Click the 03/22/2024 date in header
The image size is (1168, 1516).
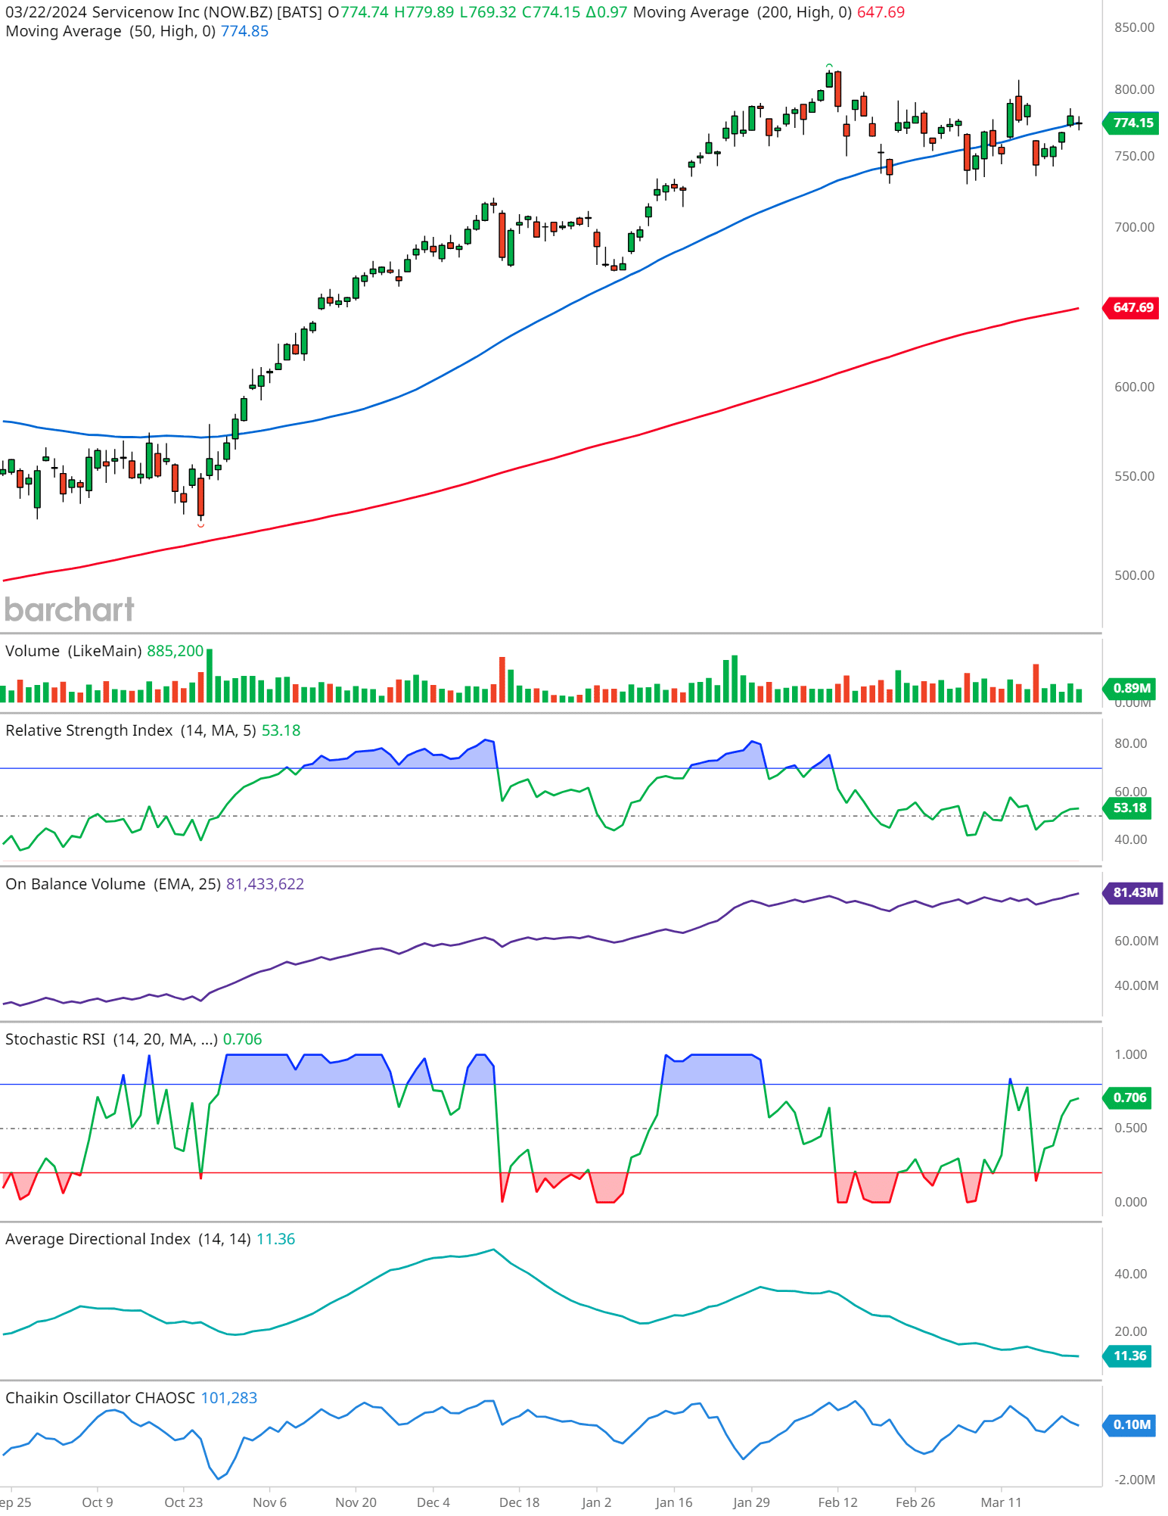click(46, 12)
